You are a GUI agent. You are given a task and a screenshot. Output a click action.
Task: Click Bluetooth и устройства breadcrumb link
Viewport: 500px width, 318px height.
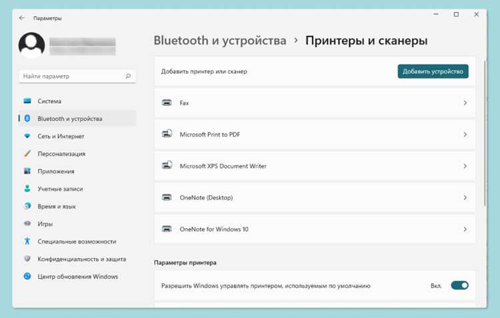220,41
